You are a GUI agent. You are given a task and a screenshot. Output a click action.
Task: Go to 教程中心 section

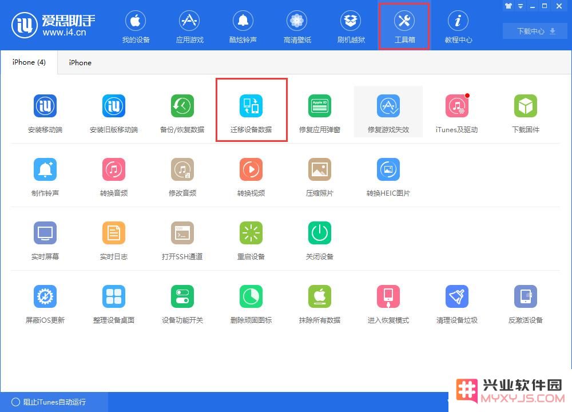[458, 27]
